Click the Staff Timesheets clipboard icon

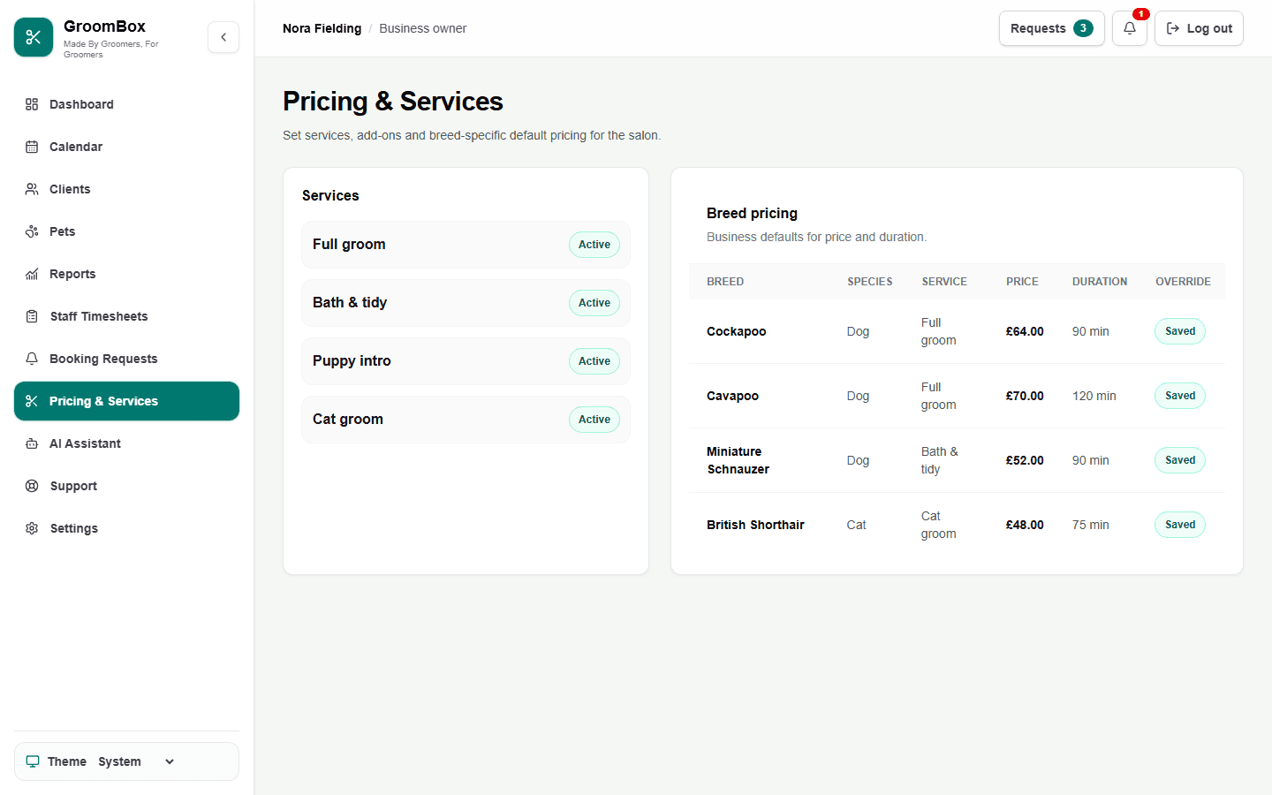tap(32, 316)
